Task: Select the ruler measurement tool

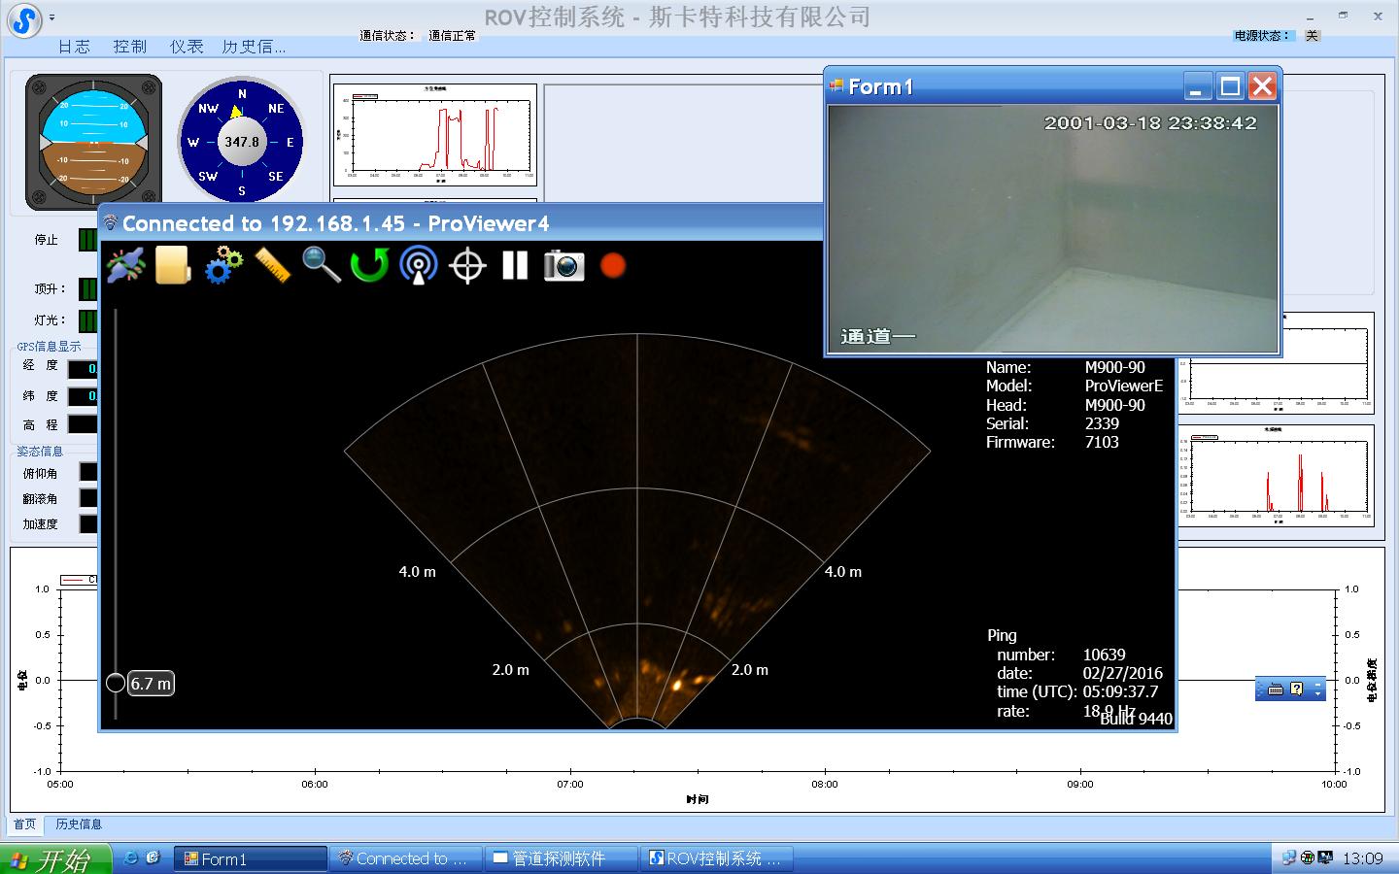Action: click(272, 265)
